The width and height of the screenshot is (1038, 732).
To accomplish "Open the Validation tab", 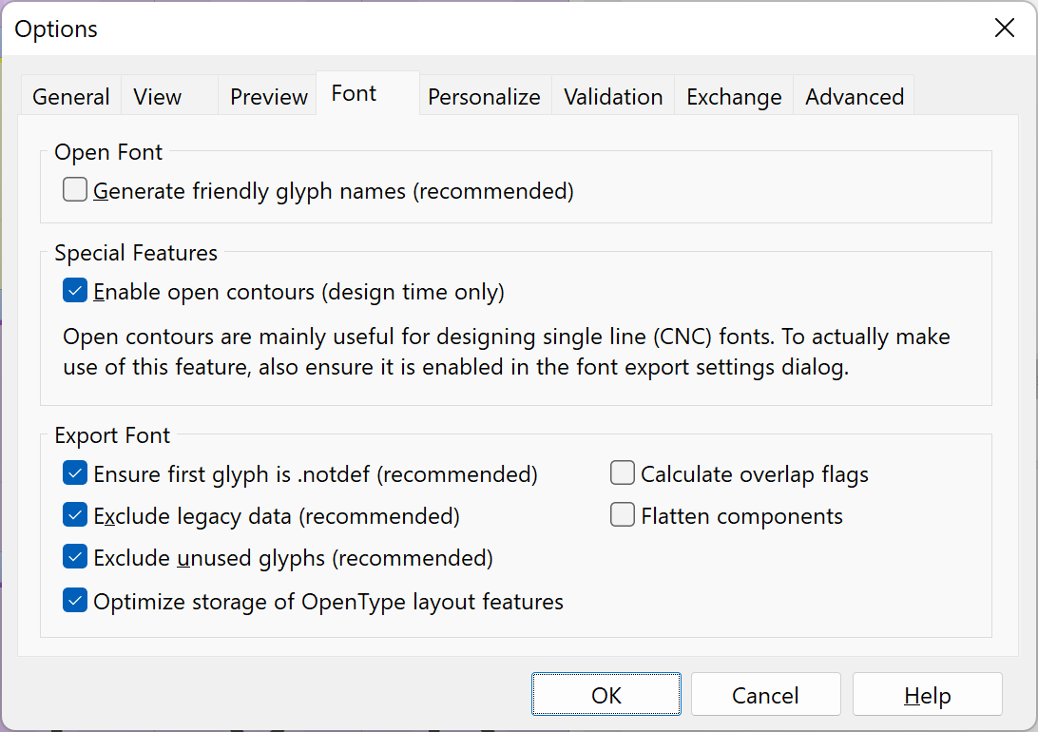I will 613,97.
